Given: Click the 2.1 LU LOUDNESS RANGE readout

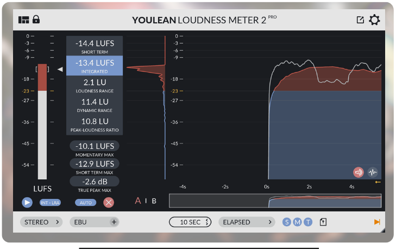Looking at the screenshot, I should pyautogui.click(x=95, y=85).
